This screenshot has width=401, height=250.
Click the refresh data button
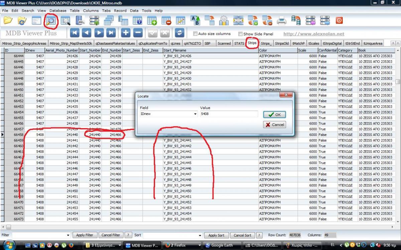tap(180, 33)
